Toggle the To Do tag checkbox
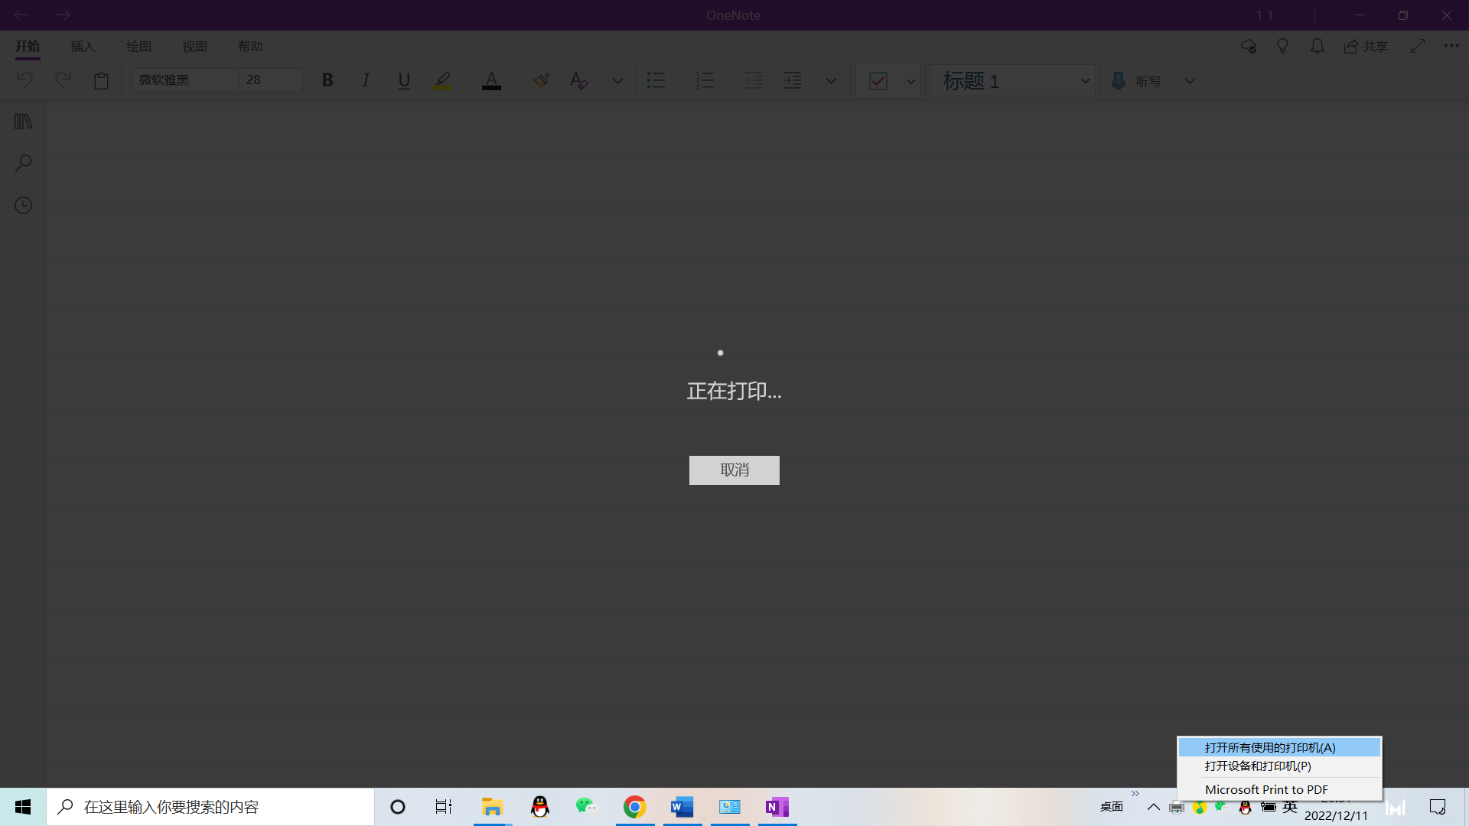The image size is (1469, 826). pyautogui.click(x=878, y=81)
